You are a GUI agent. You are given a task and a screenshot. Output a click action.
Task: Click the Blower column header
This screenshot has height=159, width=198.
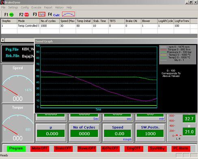149,21
